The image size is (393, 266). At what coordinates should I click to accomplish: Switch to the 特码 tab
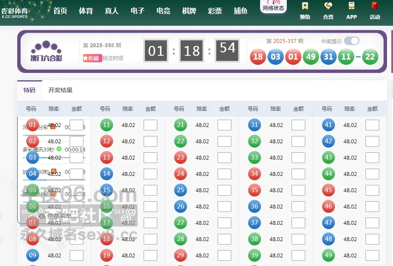point(30,90)
